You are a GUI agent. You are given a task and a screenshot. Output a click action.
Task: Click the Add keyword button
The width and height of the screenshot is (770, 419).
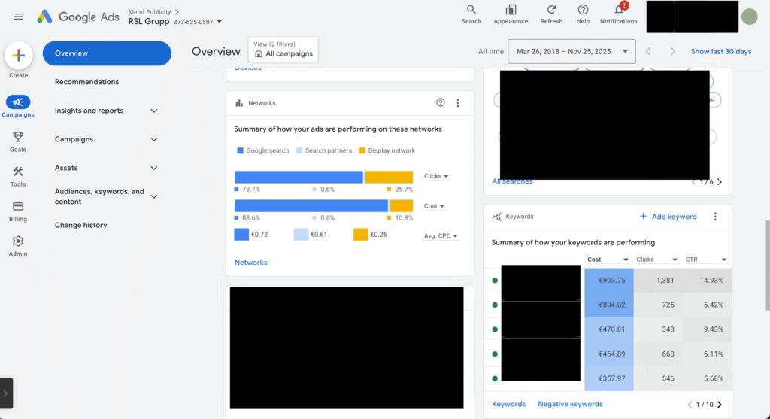[x=668, y=217]
